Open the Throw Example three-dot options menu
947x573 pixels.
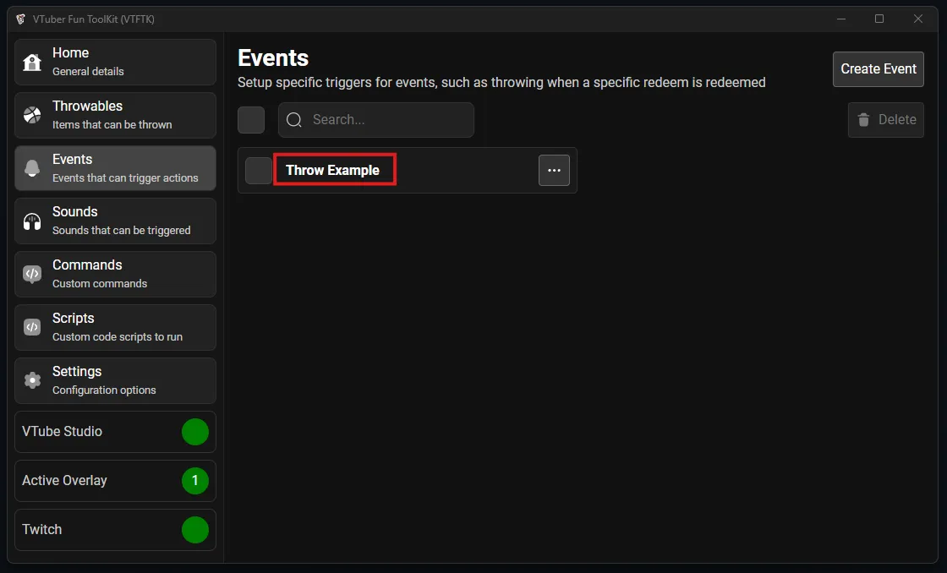(554, 171)
